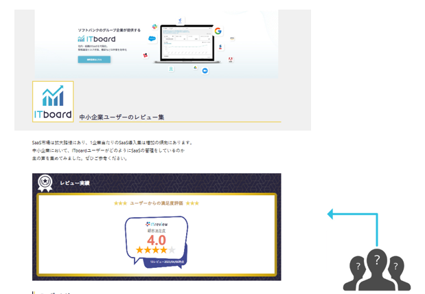Click the Slack logo icon in banner
Image resolution: width=425 pixels, height=294 pixels.
coord(154,27)
